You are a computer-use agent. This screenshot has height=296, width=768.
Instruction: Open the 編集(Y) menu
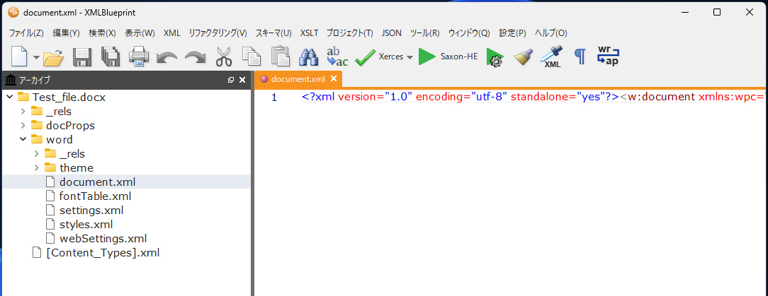pyautogui.click(x=66, y=33)
